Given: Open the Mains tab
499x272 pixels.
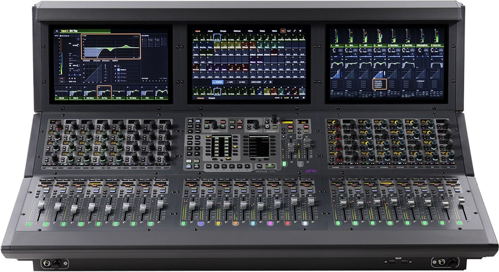Looking at the screenshot, I should point(274,31).
